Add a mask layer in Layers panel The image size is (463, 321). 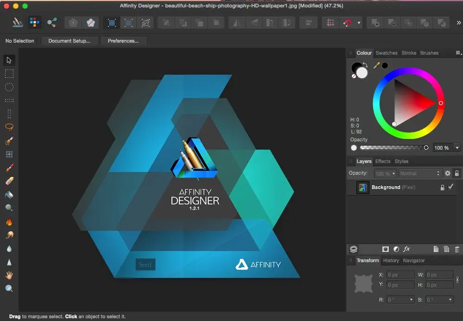385,249
